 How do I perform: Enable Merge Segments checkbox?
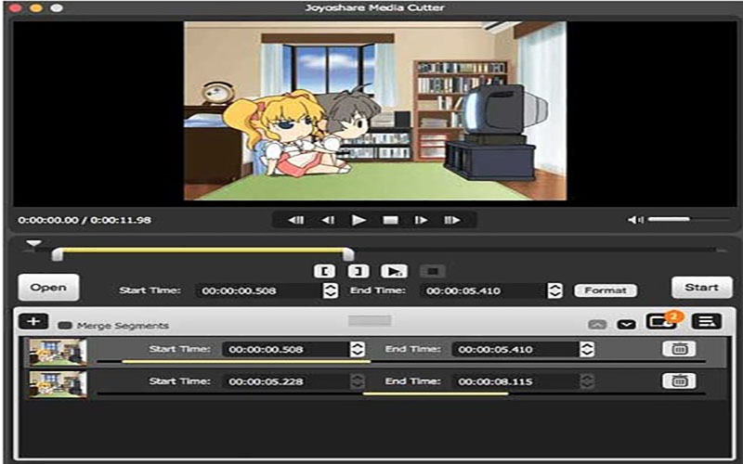click(x=65, y=326)
